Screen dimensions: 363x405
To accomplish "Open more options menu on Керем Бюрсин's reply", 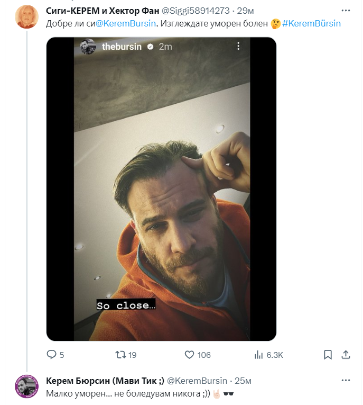I will (x=346, y=381).
